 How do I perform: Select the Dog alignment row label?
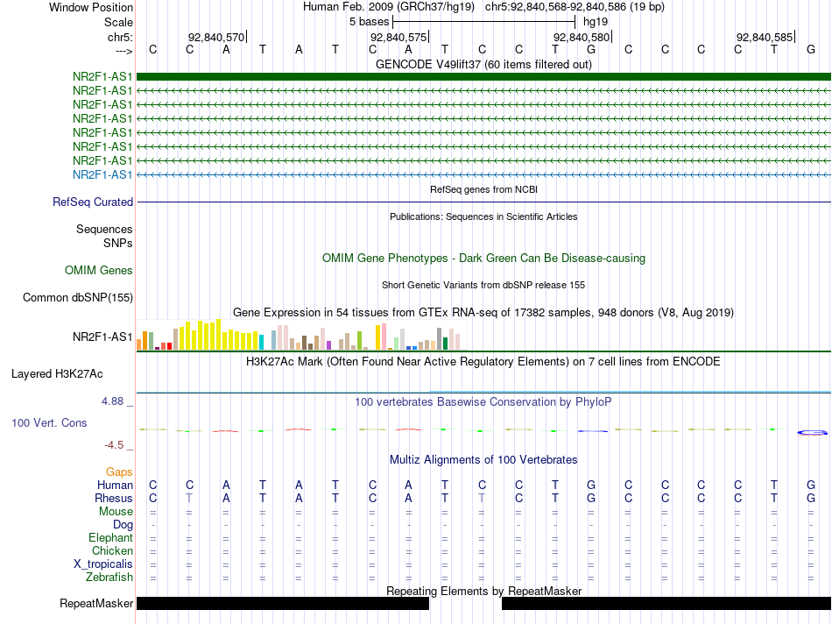[123, 525]
